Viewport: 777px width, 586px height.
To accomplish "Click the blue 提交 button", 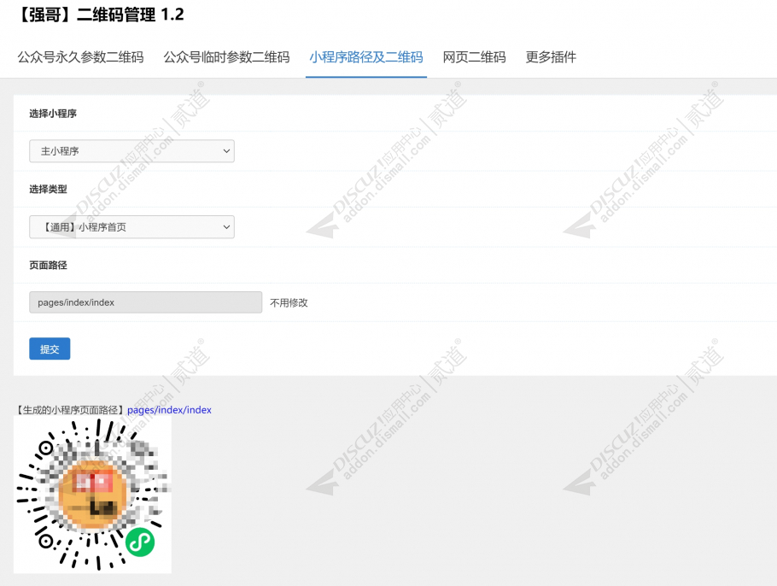I will [50, 349].
